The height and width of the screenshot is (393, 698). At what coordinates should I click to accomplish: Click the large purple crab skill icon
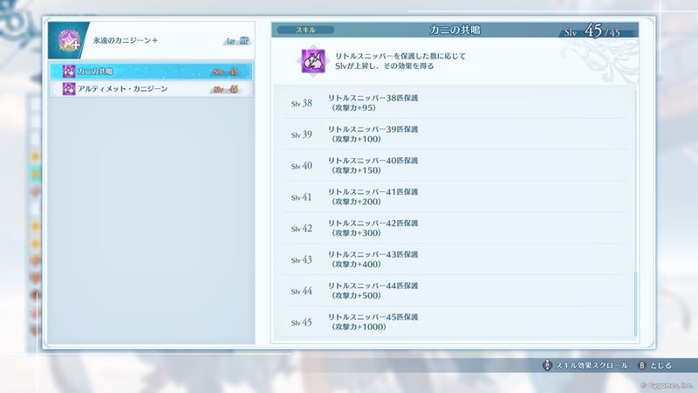(x=313, y=61)
